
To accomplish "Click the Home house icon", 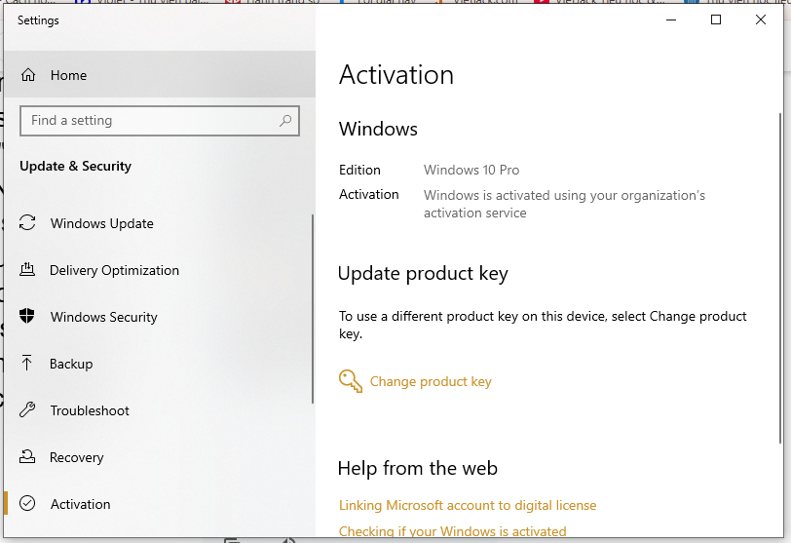I will pyautogui.click(x=28, y=75).
